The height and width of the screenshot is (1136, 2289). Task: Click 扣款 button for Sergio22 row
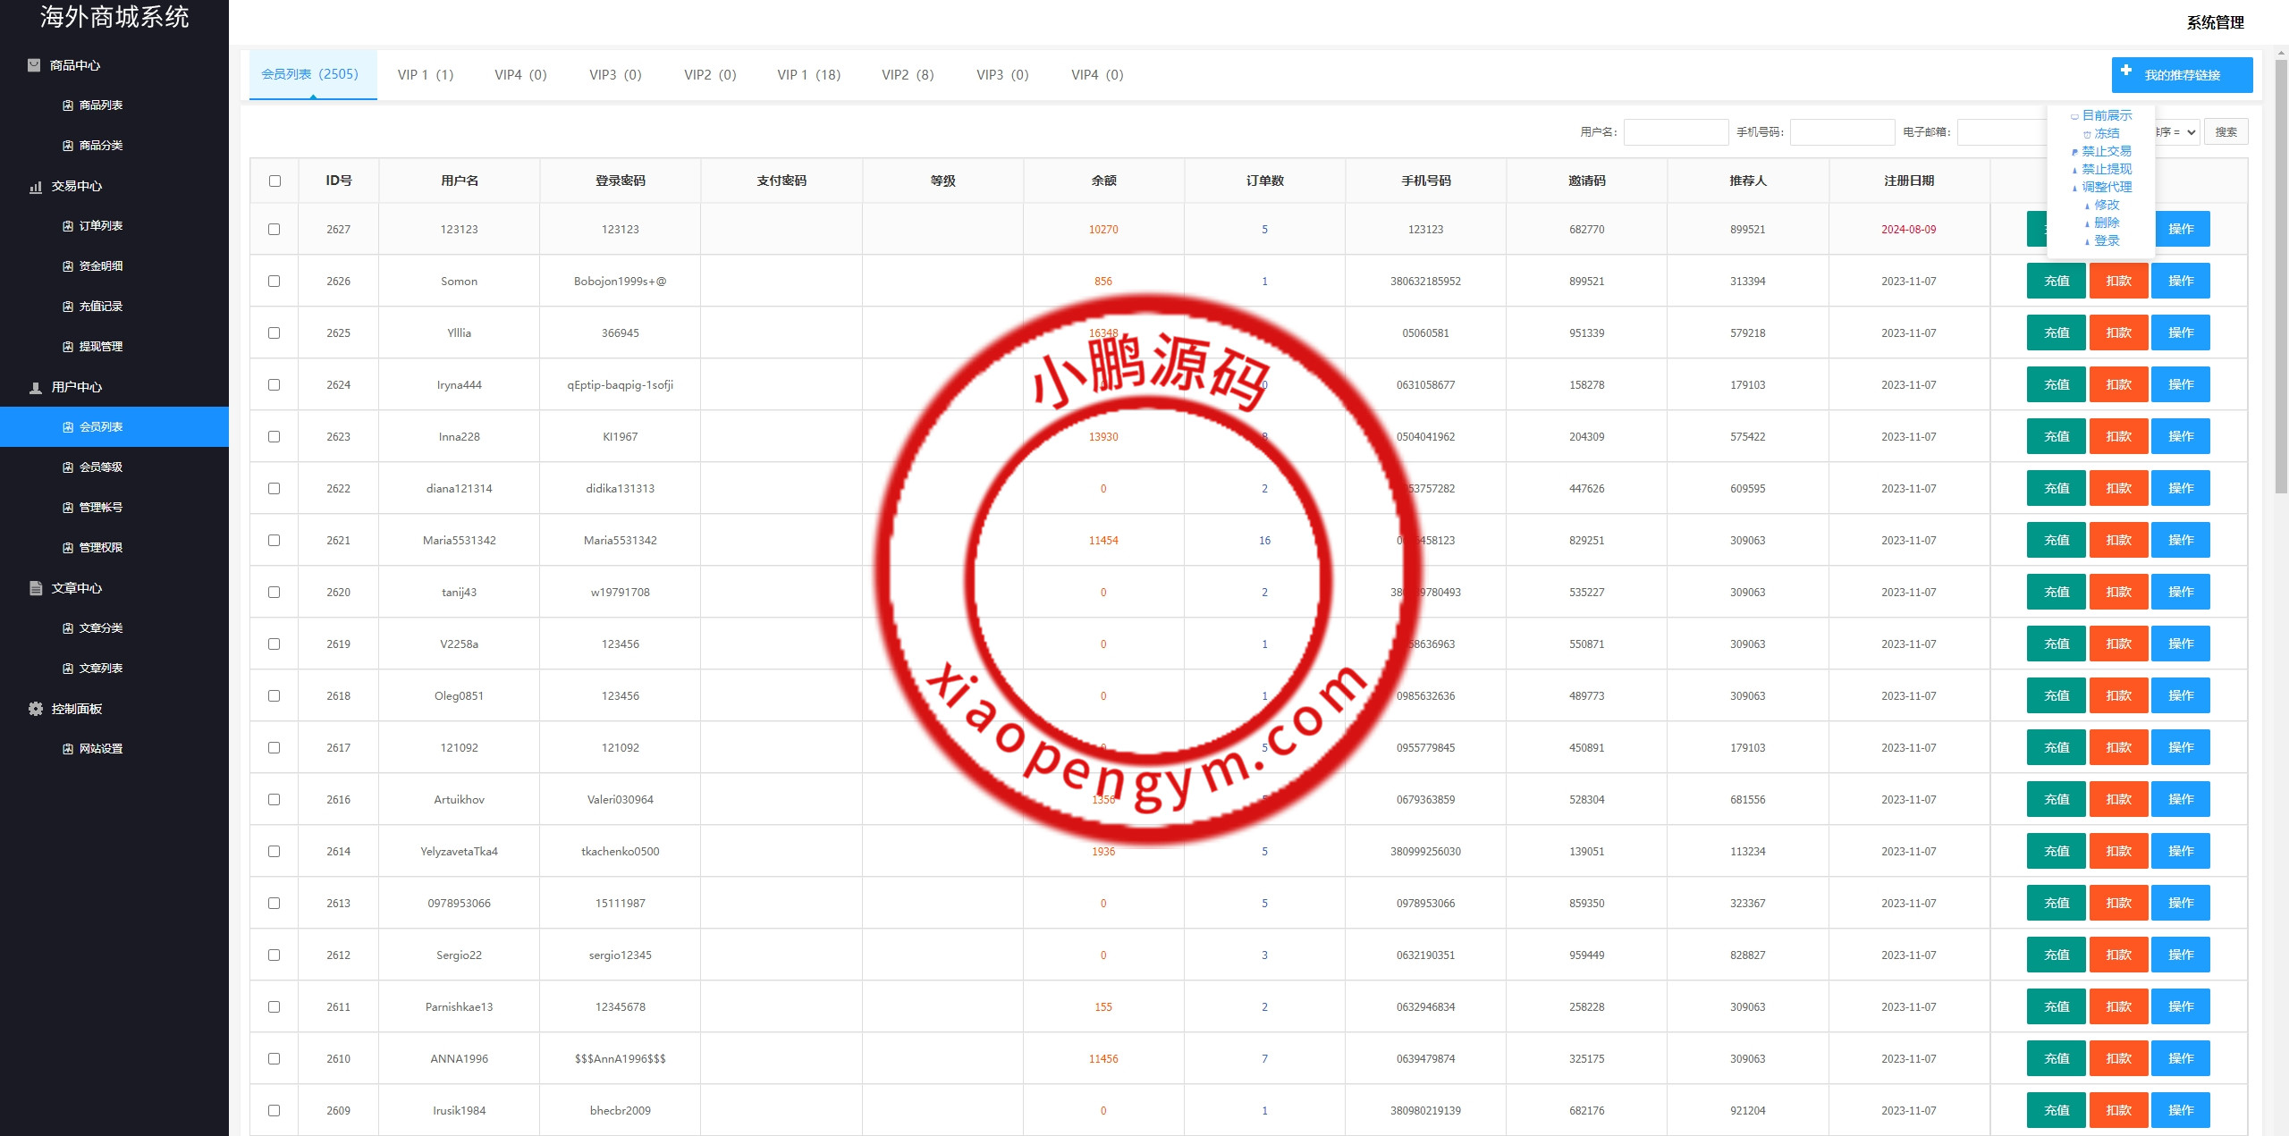[x=2118, y=955]
